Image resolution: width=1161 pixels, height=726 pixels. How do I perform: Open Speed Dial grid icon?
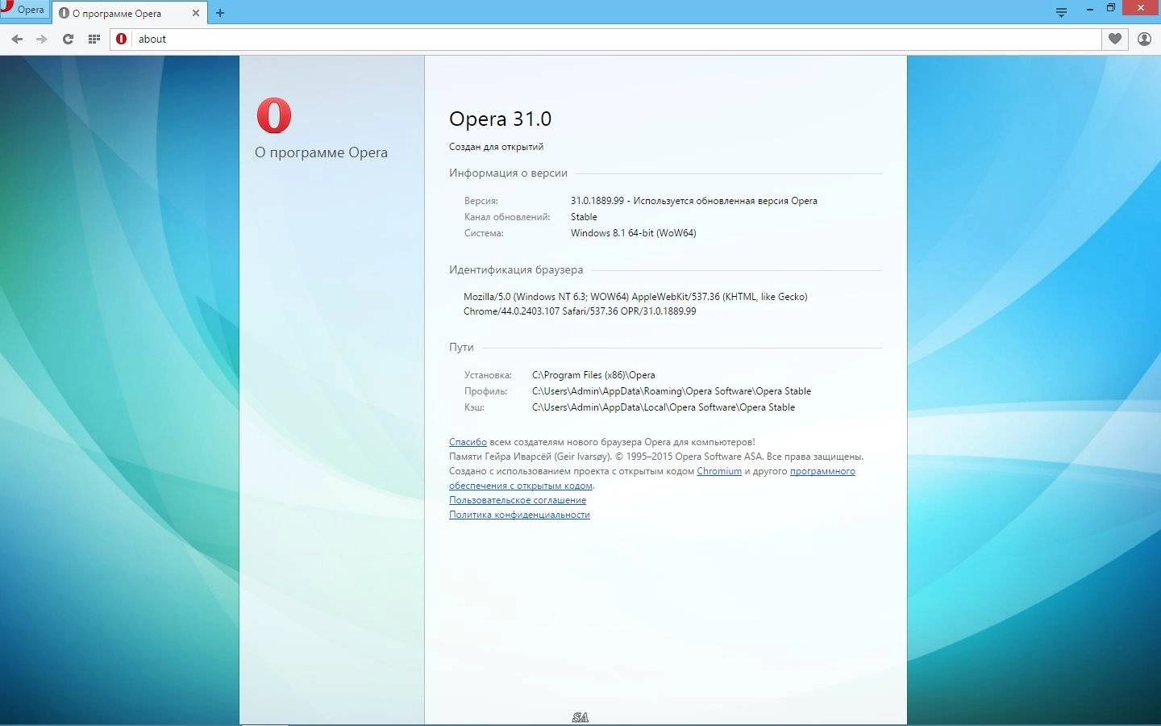click(94, 39)
